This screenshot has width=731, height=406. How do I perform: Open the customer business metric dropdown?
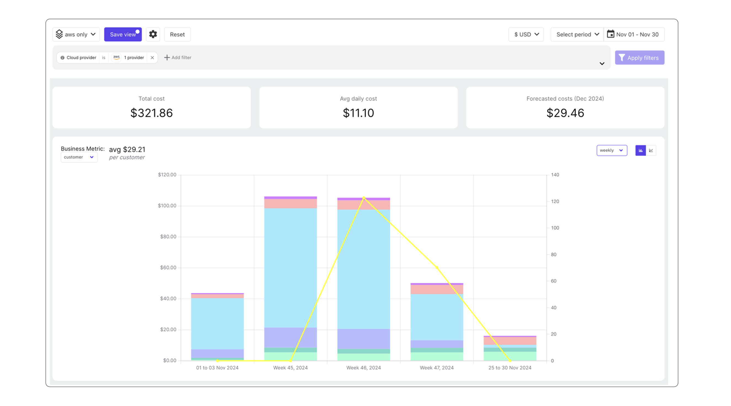[x=79, y=157]
